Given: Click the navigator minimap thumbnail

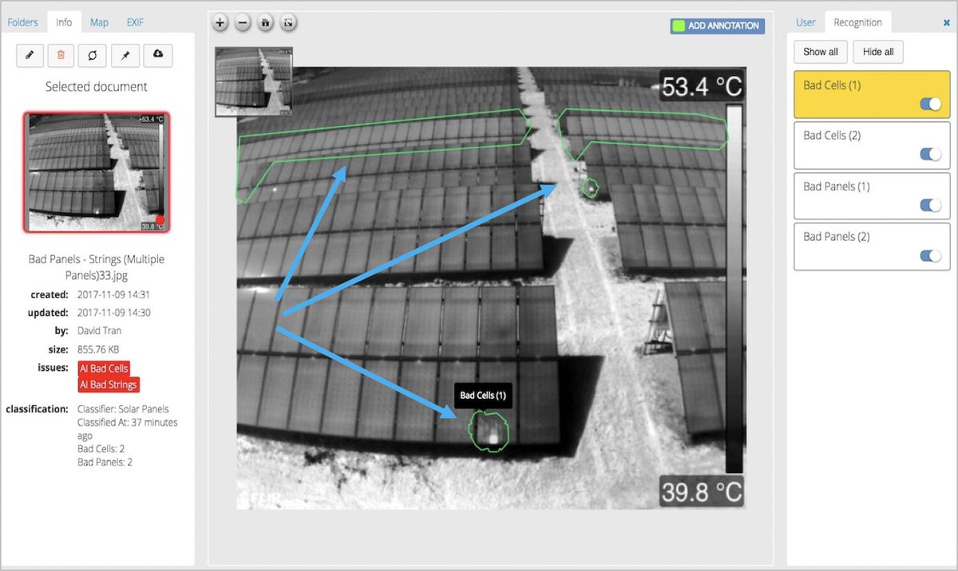Looking at the screenshot, I should click(x=254, y=81).
